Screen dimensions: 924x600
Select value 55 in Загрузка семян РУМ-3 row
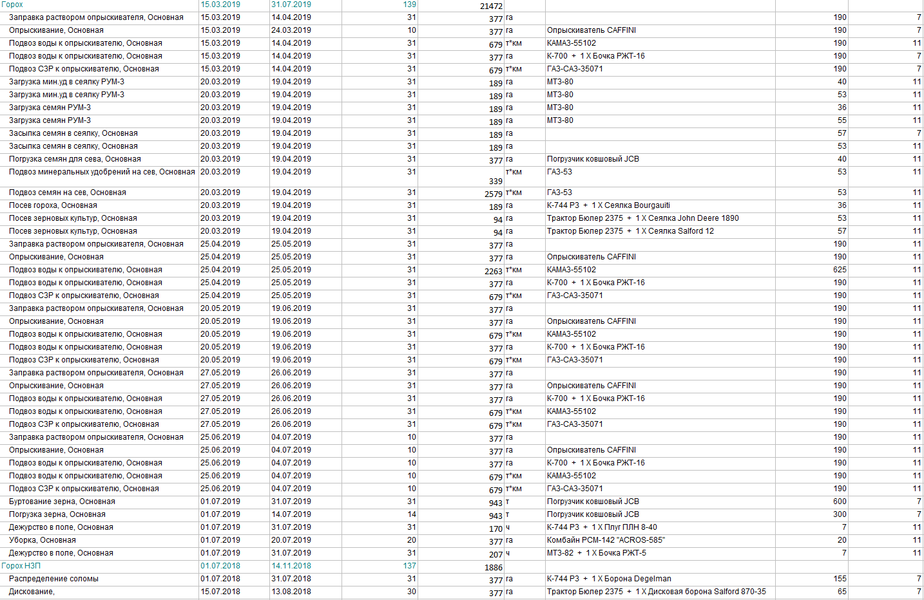click(x=842, y=120)
